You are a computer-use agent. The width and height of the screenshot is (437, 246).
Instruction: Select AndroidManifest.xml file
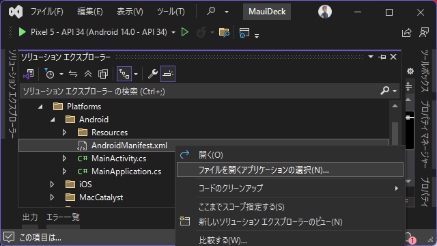pyautogui.click(x=129, y=146)
